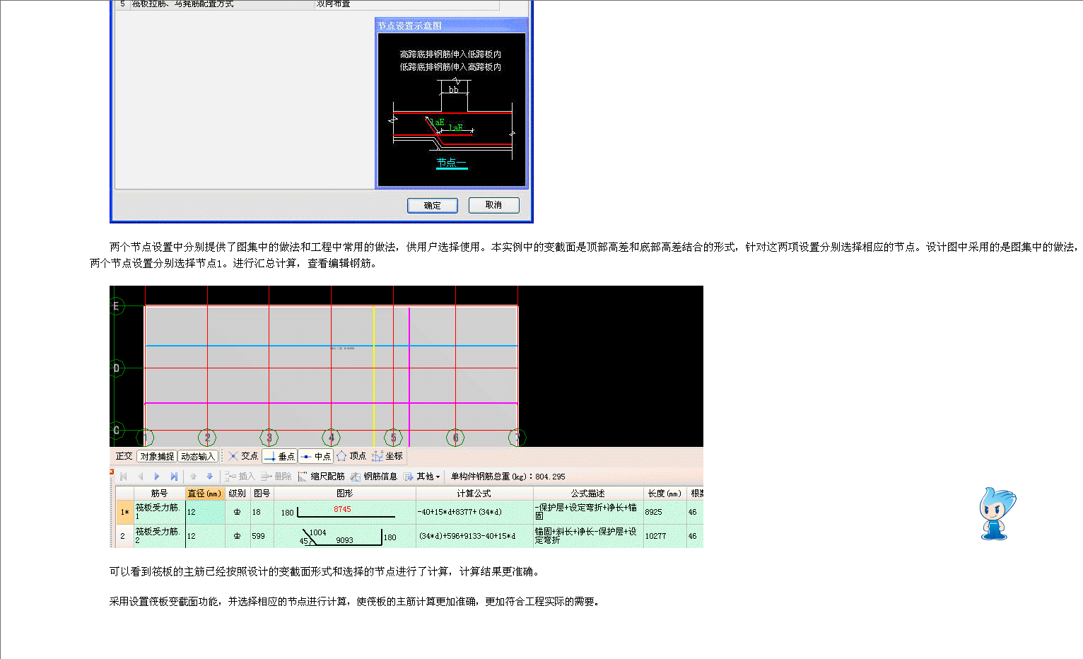Go to previous rebar record

tap(140, 477)
